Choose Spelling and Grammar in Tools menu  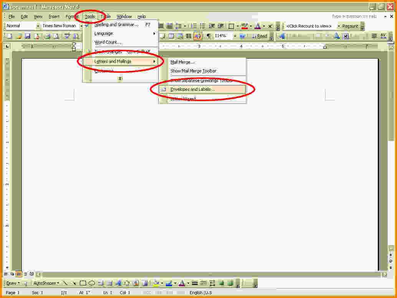120,25
